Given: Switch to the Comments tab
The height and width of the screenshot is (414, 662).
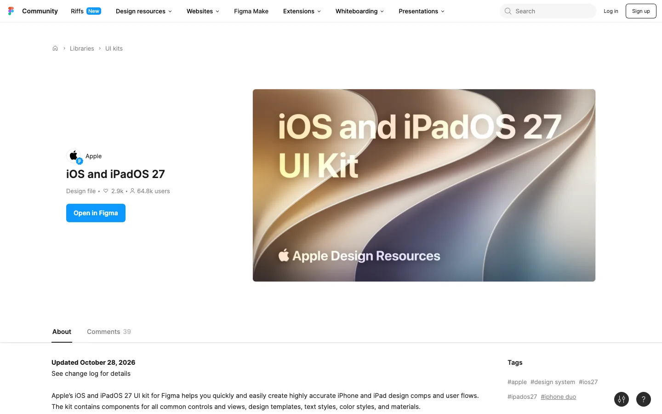Looking at the screenshot, I should [x=109, y=332].
